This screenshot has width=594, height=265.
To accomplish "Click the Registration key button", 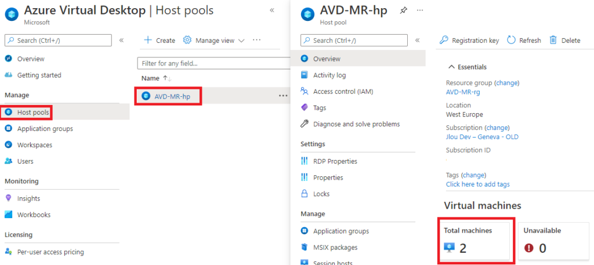I will tap(469, 40).
